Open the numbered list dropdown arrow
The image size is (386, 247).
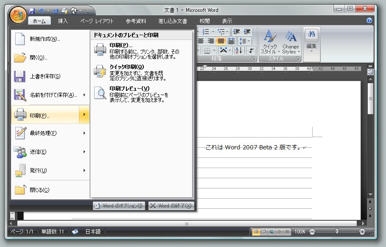pos(213,32)
